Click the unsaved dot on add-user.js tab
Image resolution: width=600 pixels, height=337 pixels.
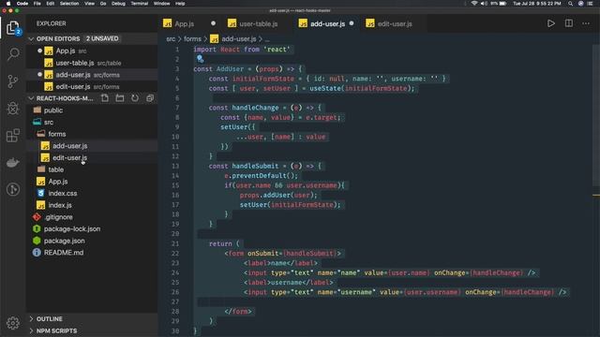(x=352, y=23)
